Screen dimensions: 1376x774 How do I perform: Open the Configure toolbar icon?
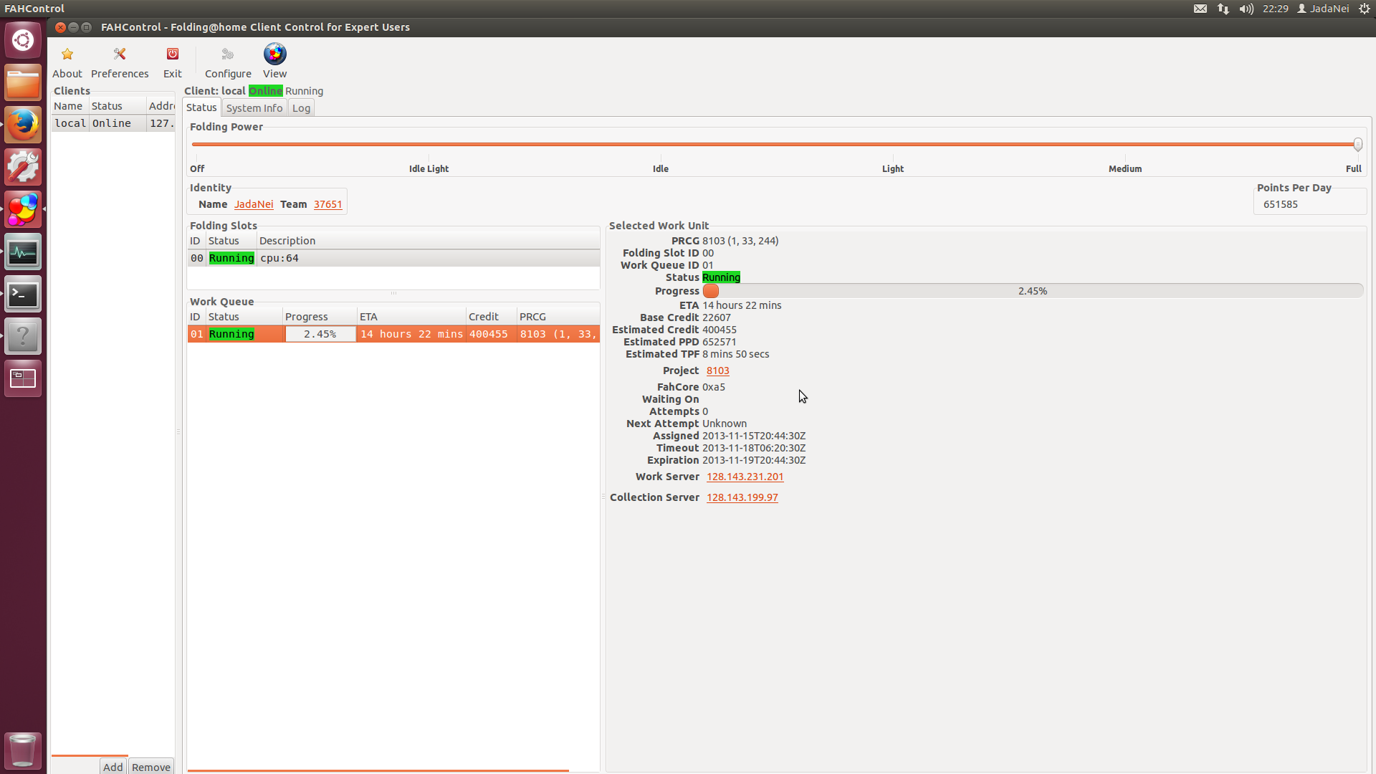pyautogui.click(x=228, y=54)
